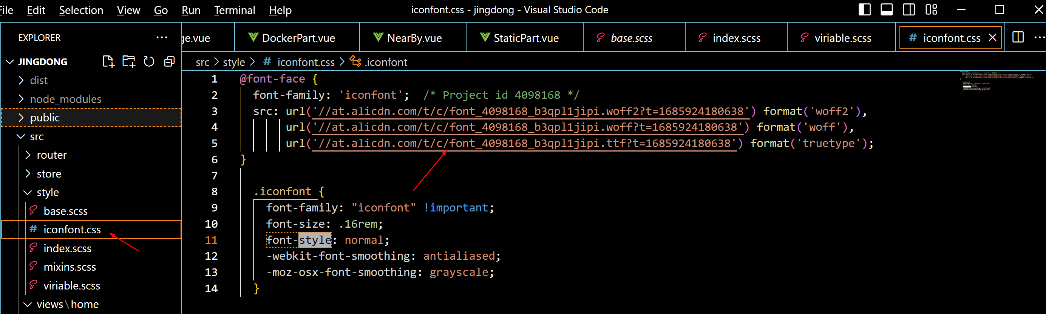
Task: Click the breadcrumb css hash icon
Action: (x=267, y=61)
